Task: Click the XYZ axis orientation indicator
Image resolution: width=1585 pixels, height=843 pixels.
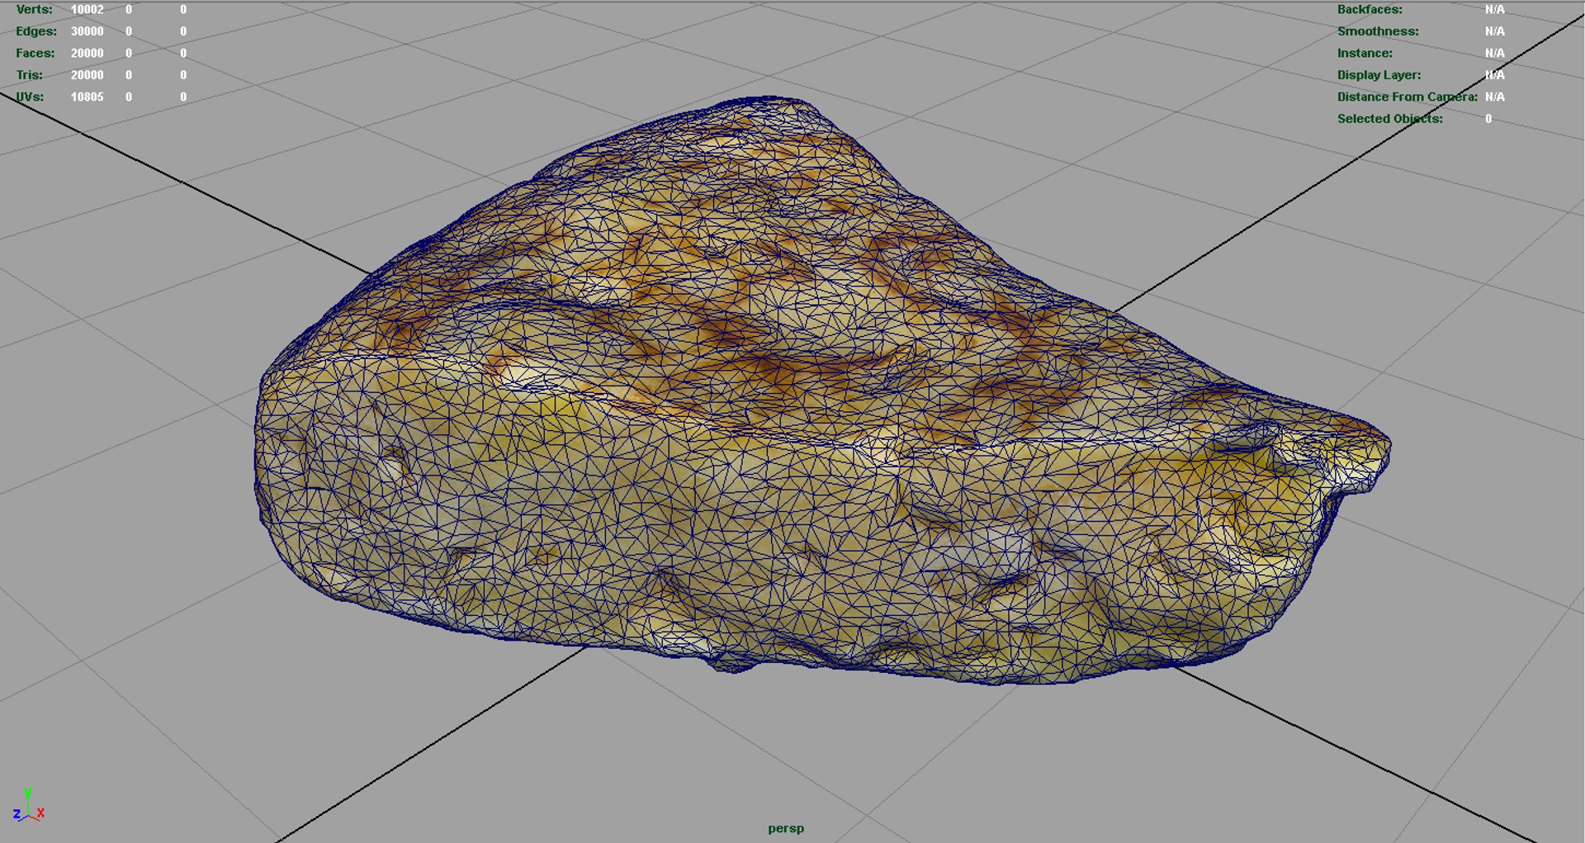Action: pos(29,805)
